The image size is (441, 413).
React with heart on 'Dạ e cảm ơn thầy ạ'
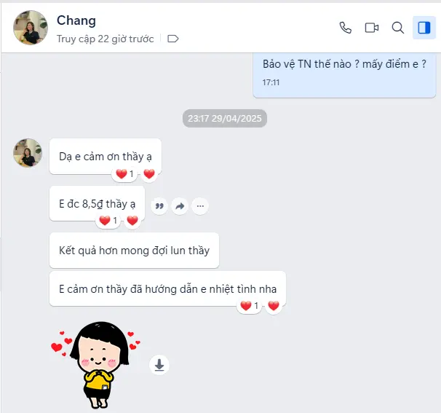click(149, 174)
